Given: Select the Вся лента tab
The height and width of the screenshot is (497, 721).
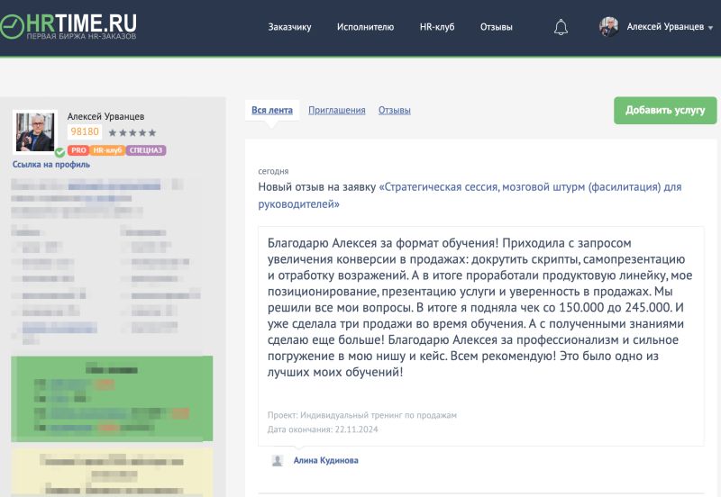Looking at the screenshot, I should [271, 110].
